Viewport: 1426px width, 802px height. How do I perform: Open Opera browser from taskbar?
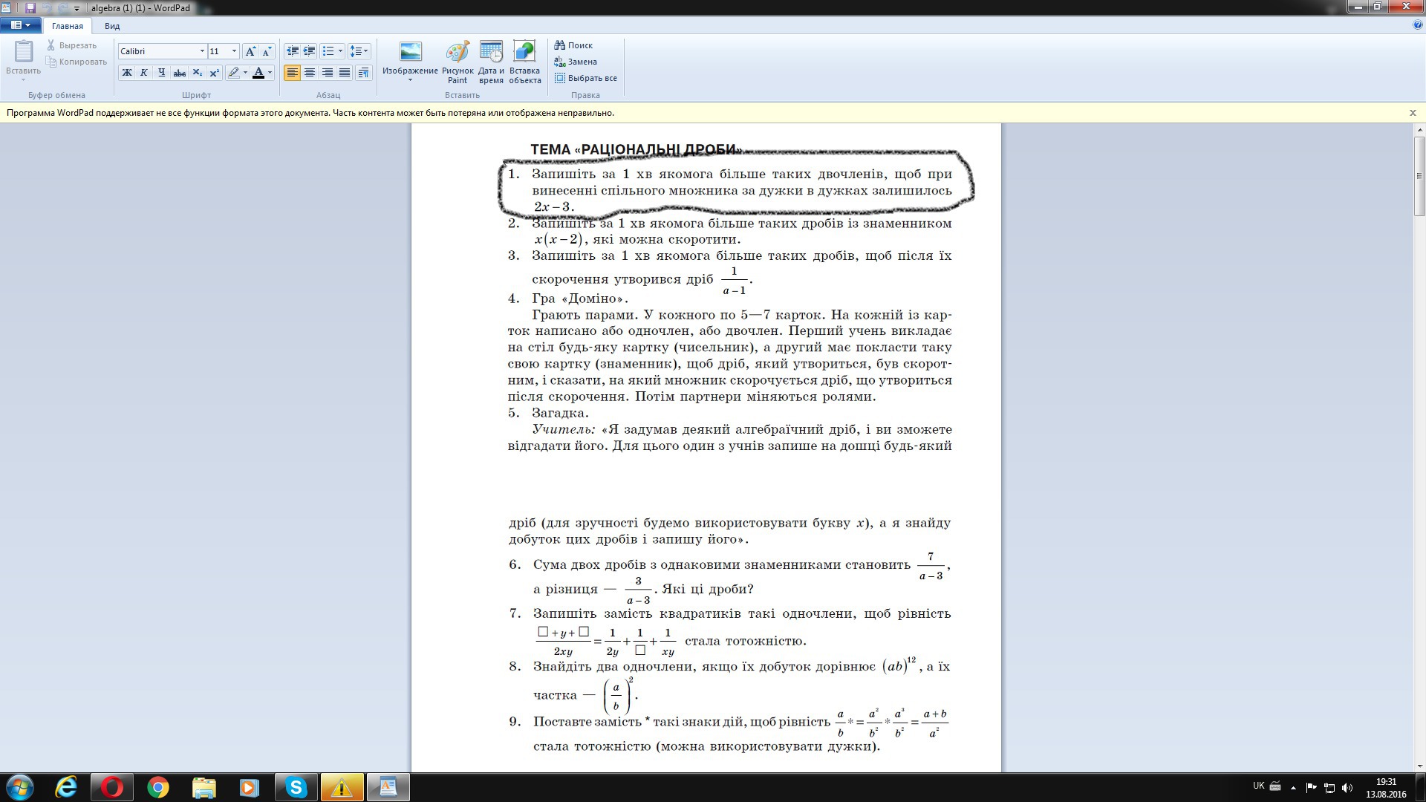coord(112,787)
